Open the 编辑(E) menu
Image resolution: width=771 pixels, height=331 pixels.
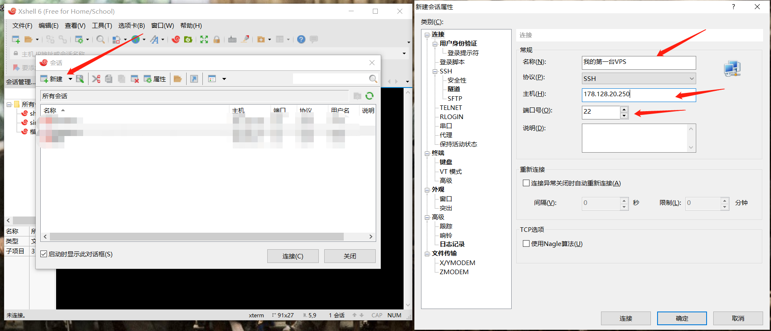click(49, 26)
